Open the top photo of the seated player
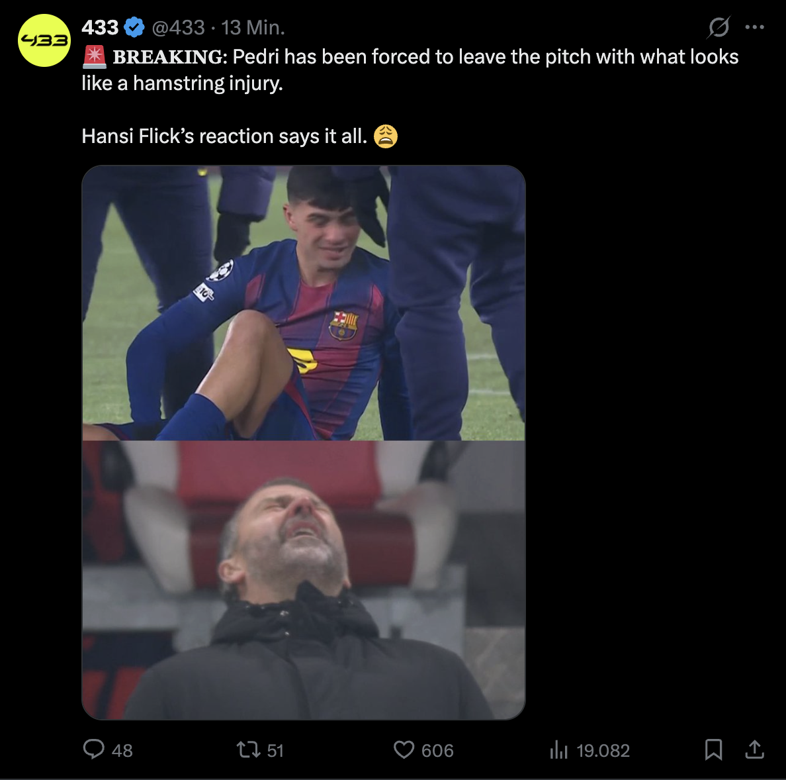This screenshot has height=780, width=786. [x=303, y=303]
